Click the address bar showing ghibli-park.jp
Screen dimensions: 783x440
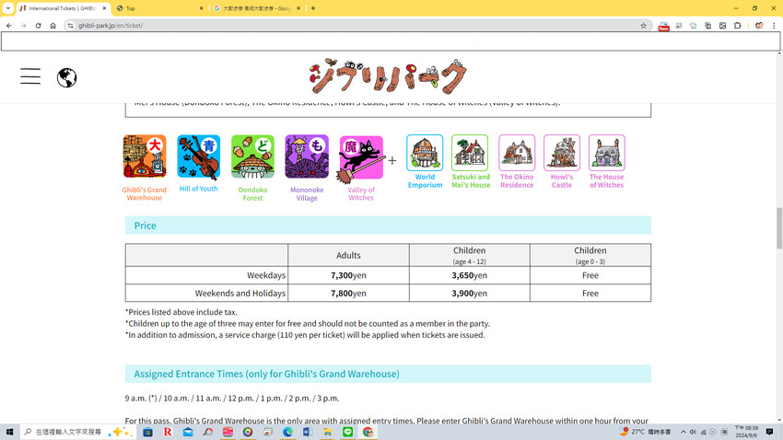pos(350,26)
